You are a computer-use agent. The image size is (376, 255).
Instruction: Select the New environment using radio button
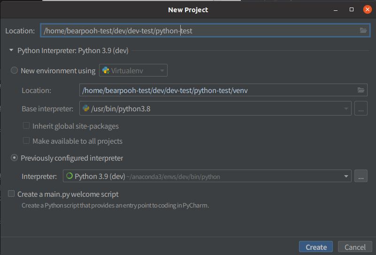15,71
